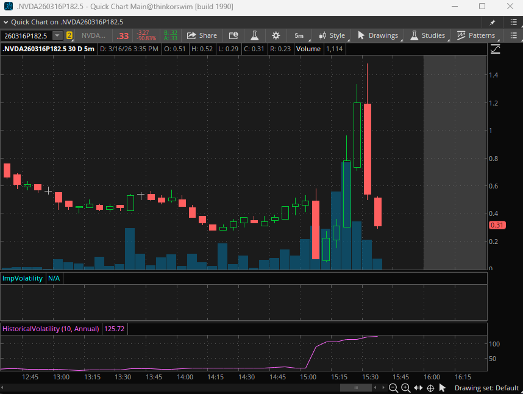Click the O: 0.51 open value
Screen dimensions: 523x394
tap(175, 49)
